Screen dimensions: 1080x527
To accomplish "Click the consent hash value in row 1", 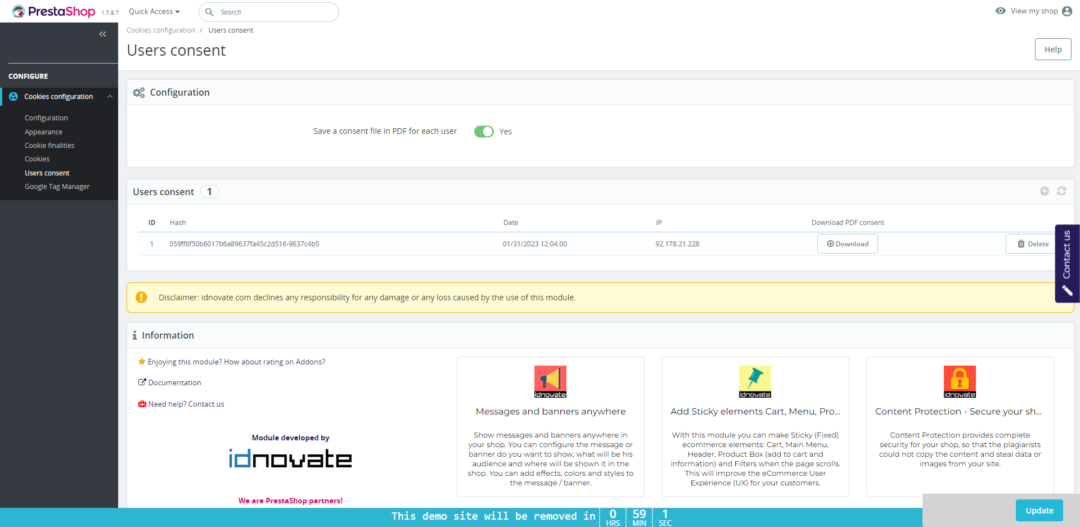I will coord(244,244).
